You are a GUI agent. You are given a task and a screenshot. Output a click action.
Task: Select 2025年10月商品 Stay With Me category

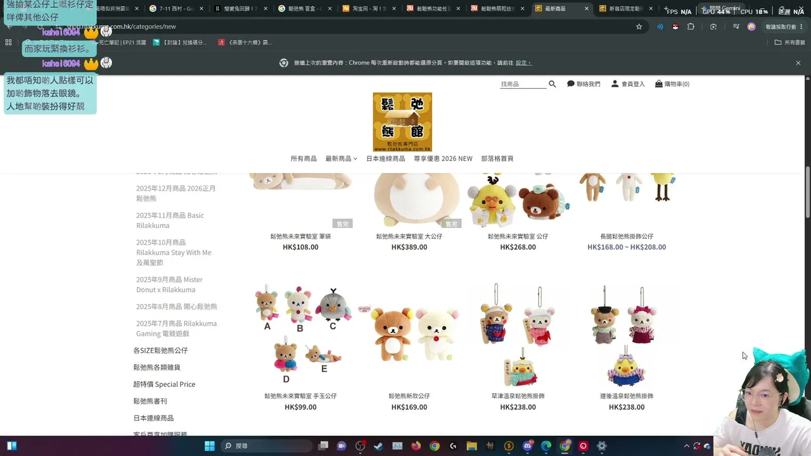pyautogui.click(x=174, y=252)
